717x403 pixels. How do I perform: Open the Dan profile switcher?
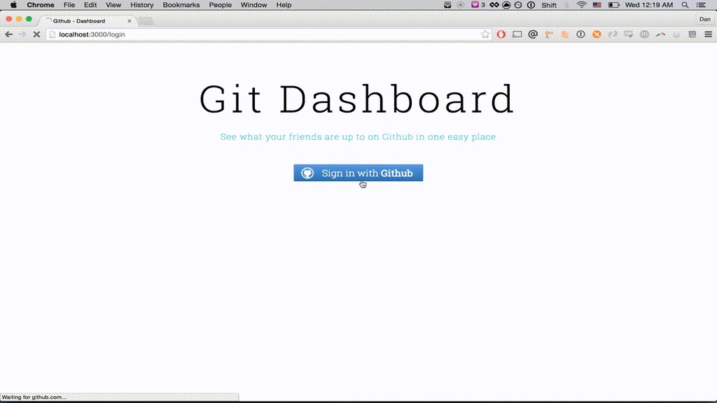pyautogui.click(x=704, y=19)
